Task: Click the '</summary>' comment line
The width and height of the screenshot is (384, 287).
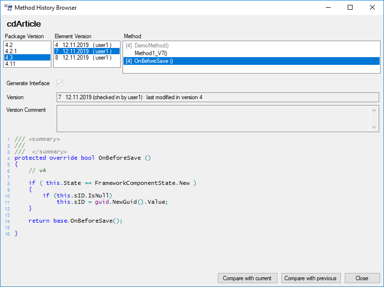Action: (x=41, y=151)
